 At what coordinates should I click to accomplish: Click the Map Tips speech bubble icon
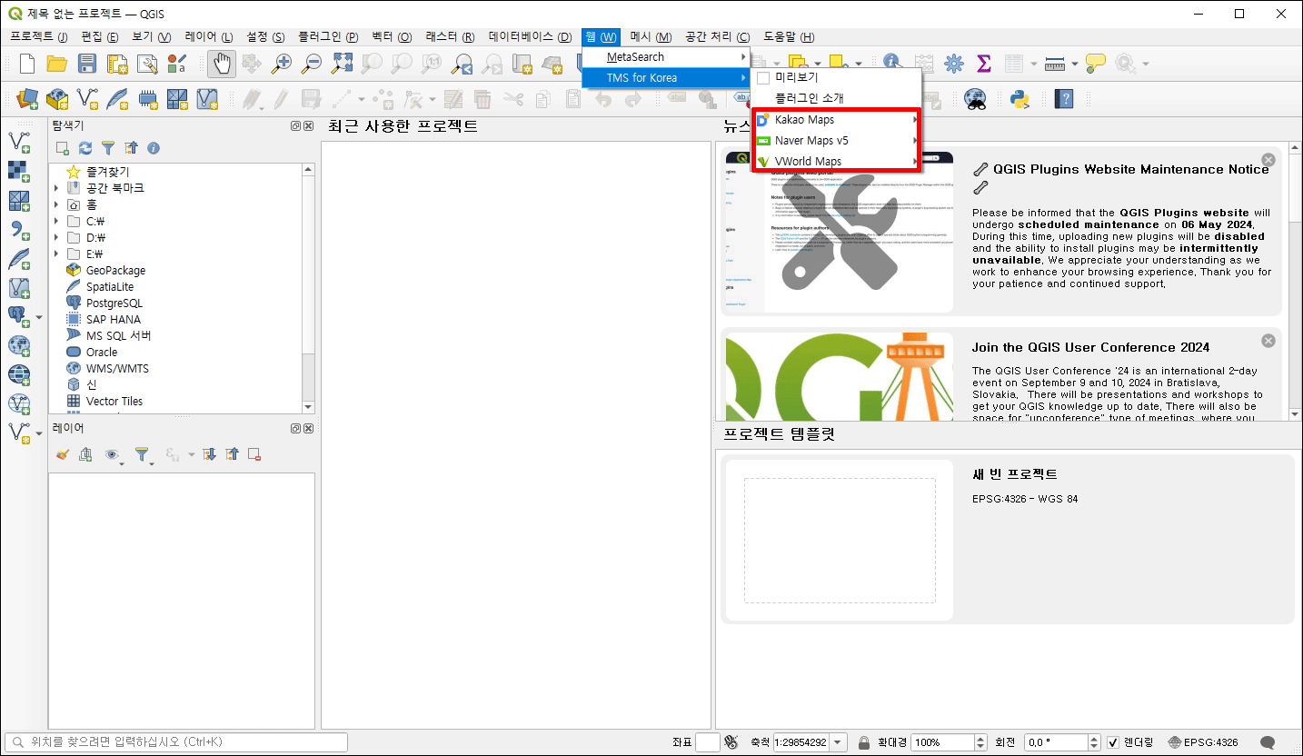pos(1095,64)
